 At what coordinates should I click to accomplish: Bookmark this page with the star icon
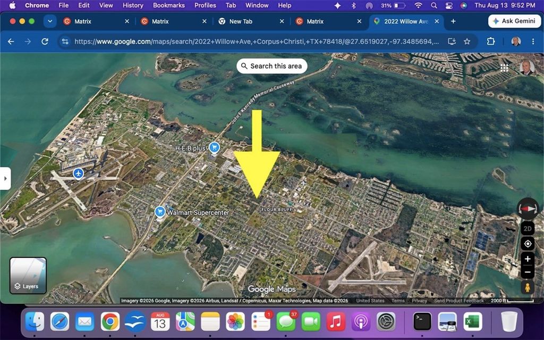(x=467, y=42)
